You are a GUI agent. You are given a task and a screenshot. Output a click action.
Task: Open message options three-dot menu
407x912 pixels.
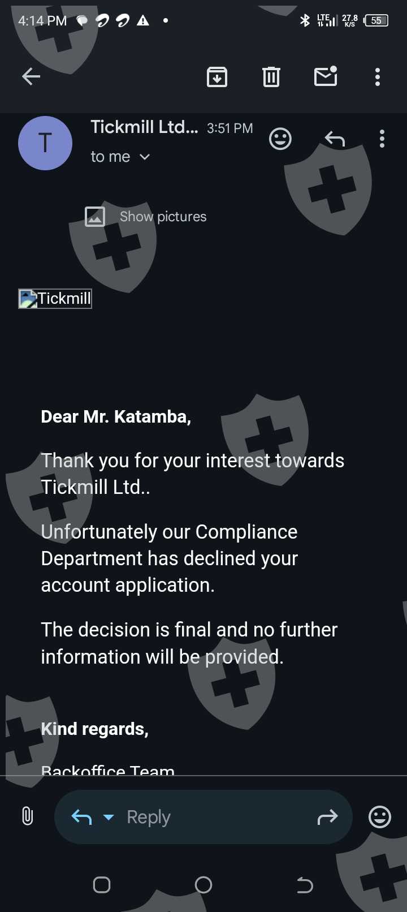382,139
